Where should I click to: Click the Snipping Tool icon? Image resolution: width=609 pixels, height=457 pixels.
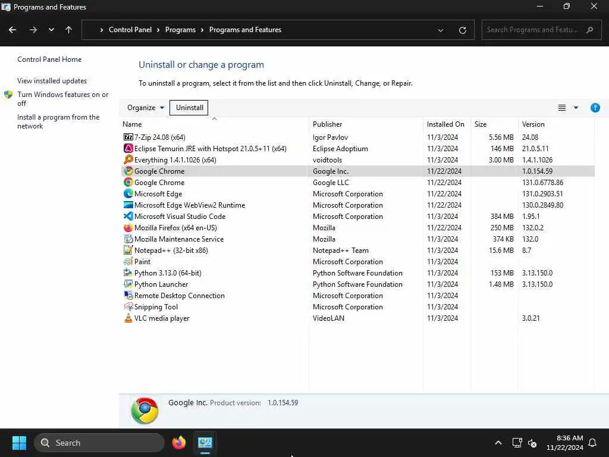point(128,306)
